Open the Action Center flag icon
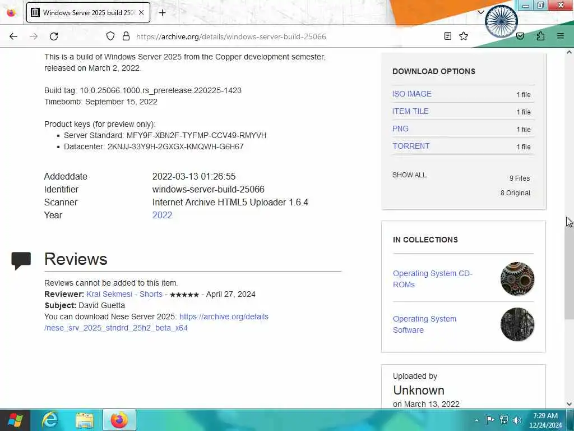This screenshot has width=574, height=431. click(x=489, y=420)
